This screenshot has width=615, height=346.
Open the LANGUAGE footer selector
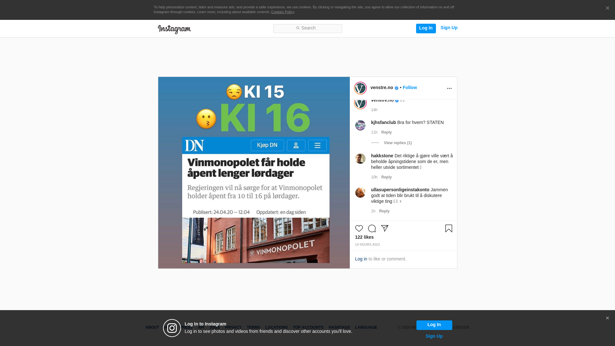pos(366,327)
